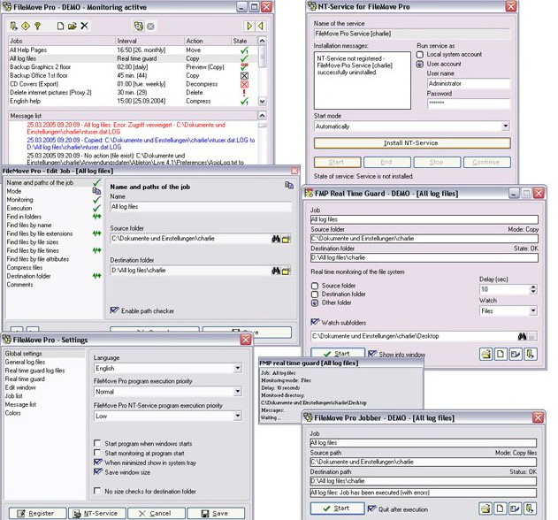The image size is (558, 520).
Task: Click the yellow diamond info icon in main toolbar
Action: coord(26,26)
